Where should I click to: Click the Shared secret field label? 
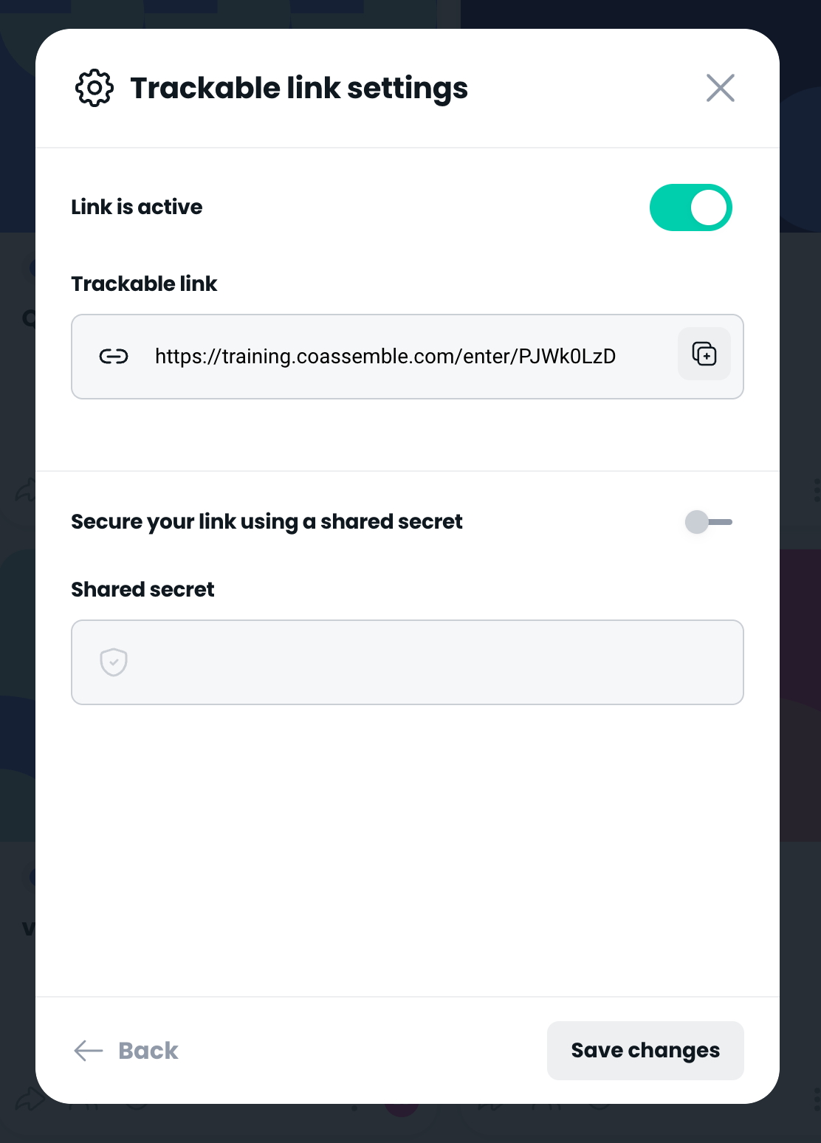[x=142, y=590]
